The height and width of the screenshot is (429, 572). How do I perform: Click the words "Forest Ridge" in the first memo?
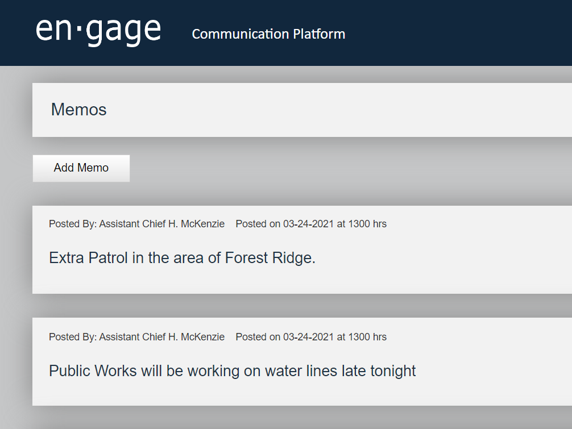tap(270, 258)
